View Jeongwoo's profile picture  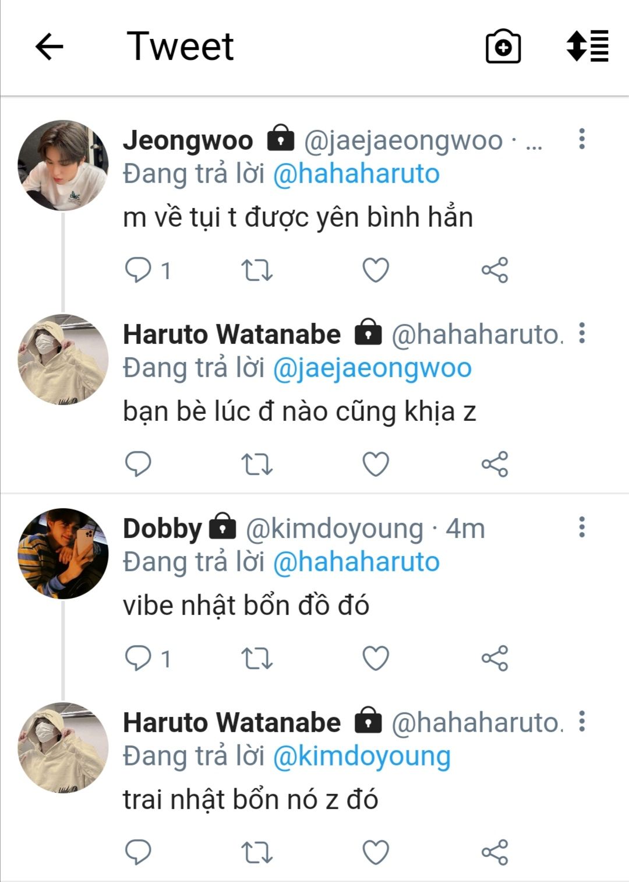click(63, 165)
